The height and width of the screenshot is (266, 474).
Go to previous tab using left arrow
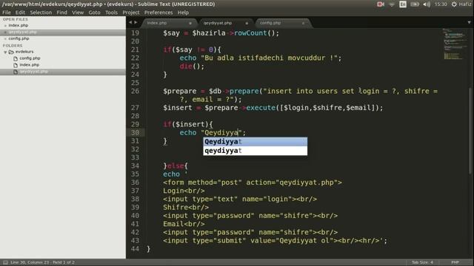[130, 22]
